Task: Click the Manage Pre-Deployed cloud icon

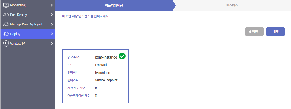Action: point(6,24)
